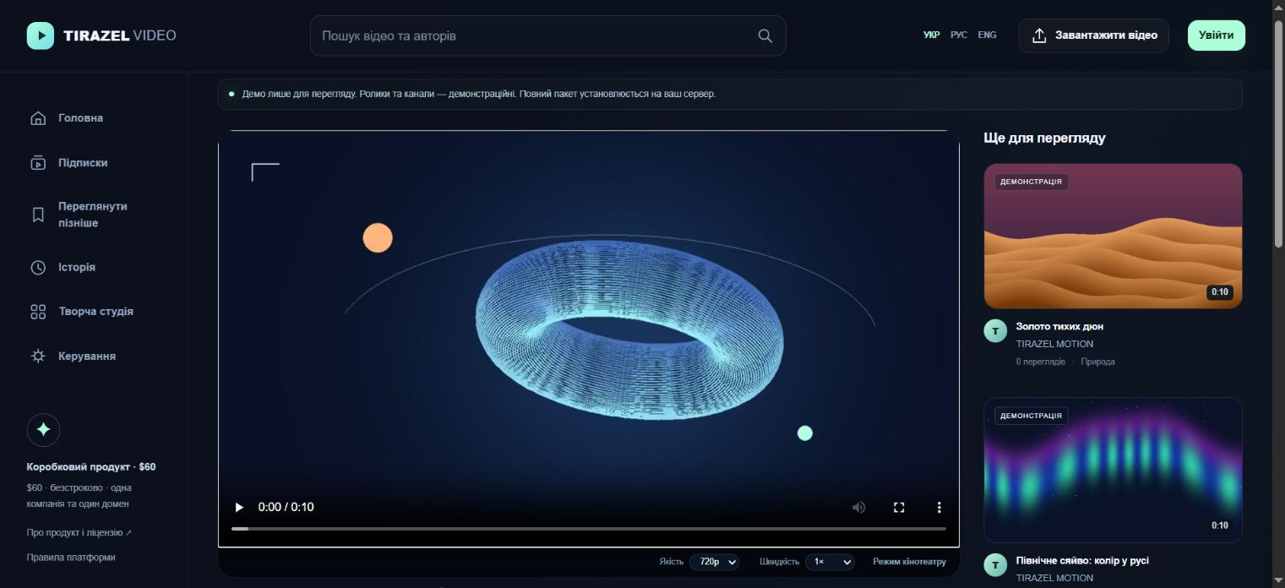The height and width of the screenshot is (588, 1285).
Task: Click the 0 переглядів text
Action: click(x=1041, y=362)
